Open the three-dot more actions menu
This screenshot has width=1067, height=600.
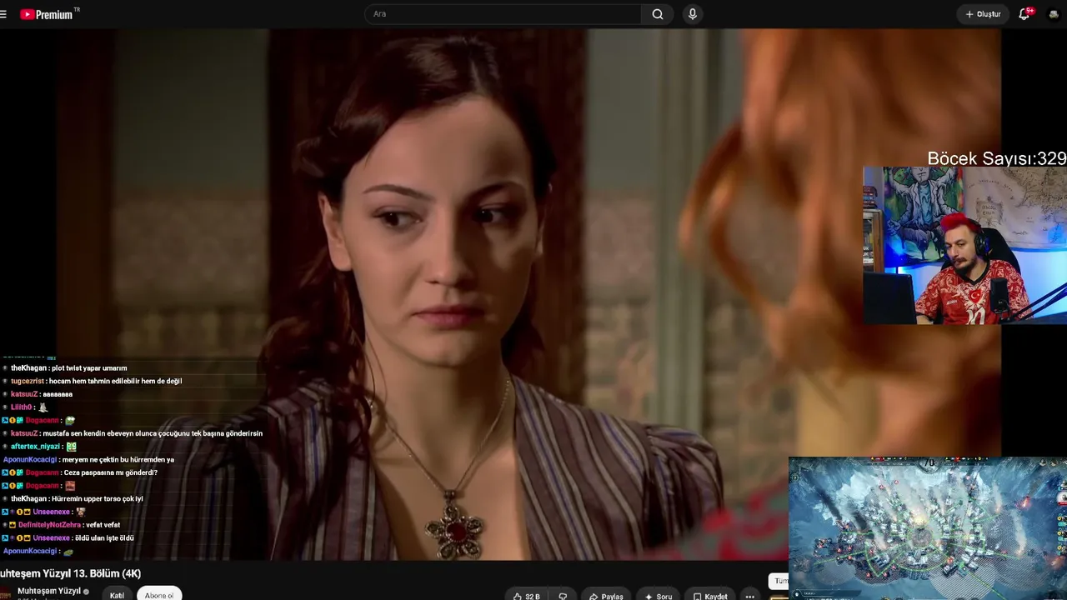749,596
